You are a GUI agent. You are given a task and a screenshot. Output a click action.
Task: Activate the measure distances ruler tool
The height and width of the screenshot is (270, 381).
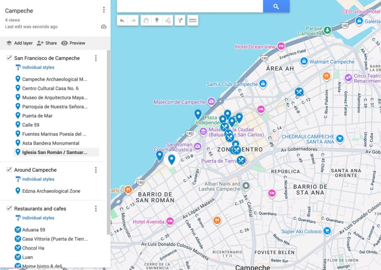[x=192, y=20]
